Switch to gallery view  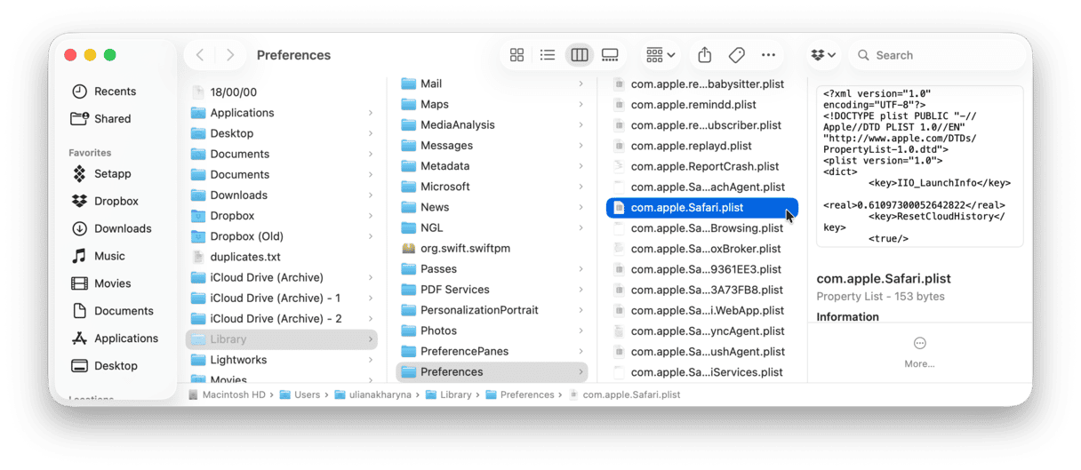(x=610, y=55)
